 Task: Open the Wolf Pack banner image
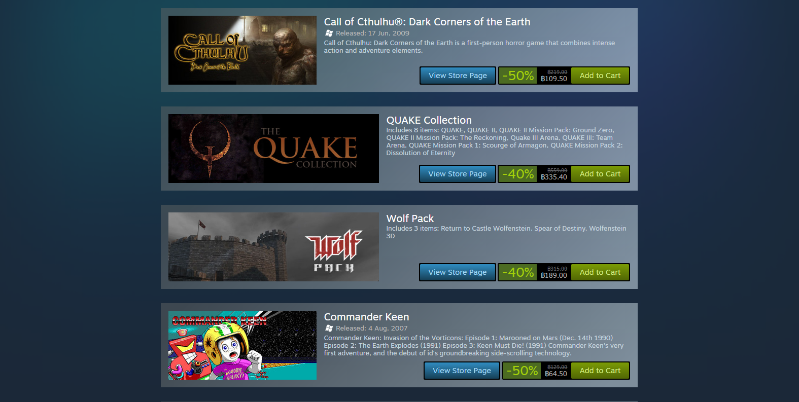pos(273,247)
